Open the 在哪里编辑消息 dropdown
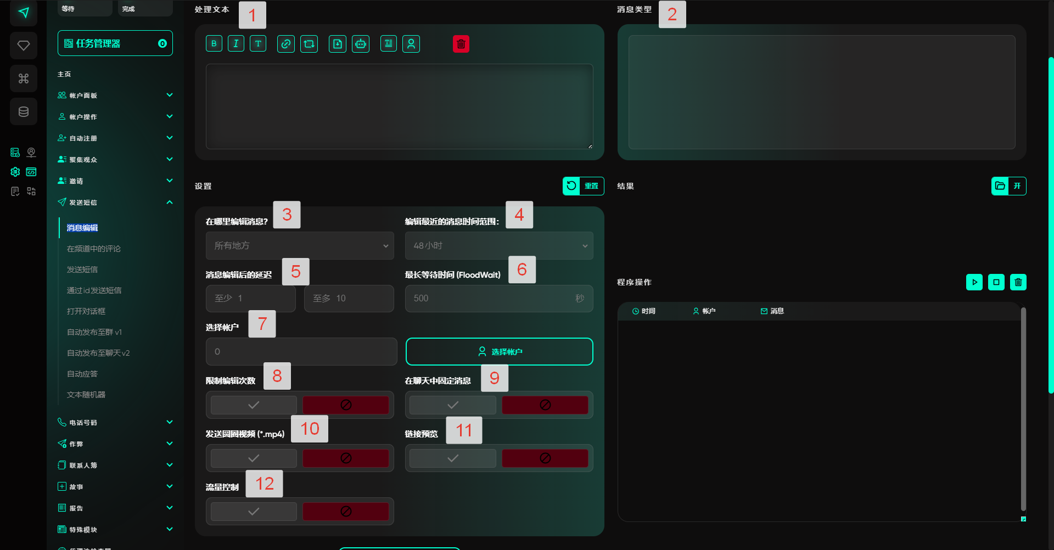 point(300,246)
